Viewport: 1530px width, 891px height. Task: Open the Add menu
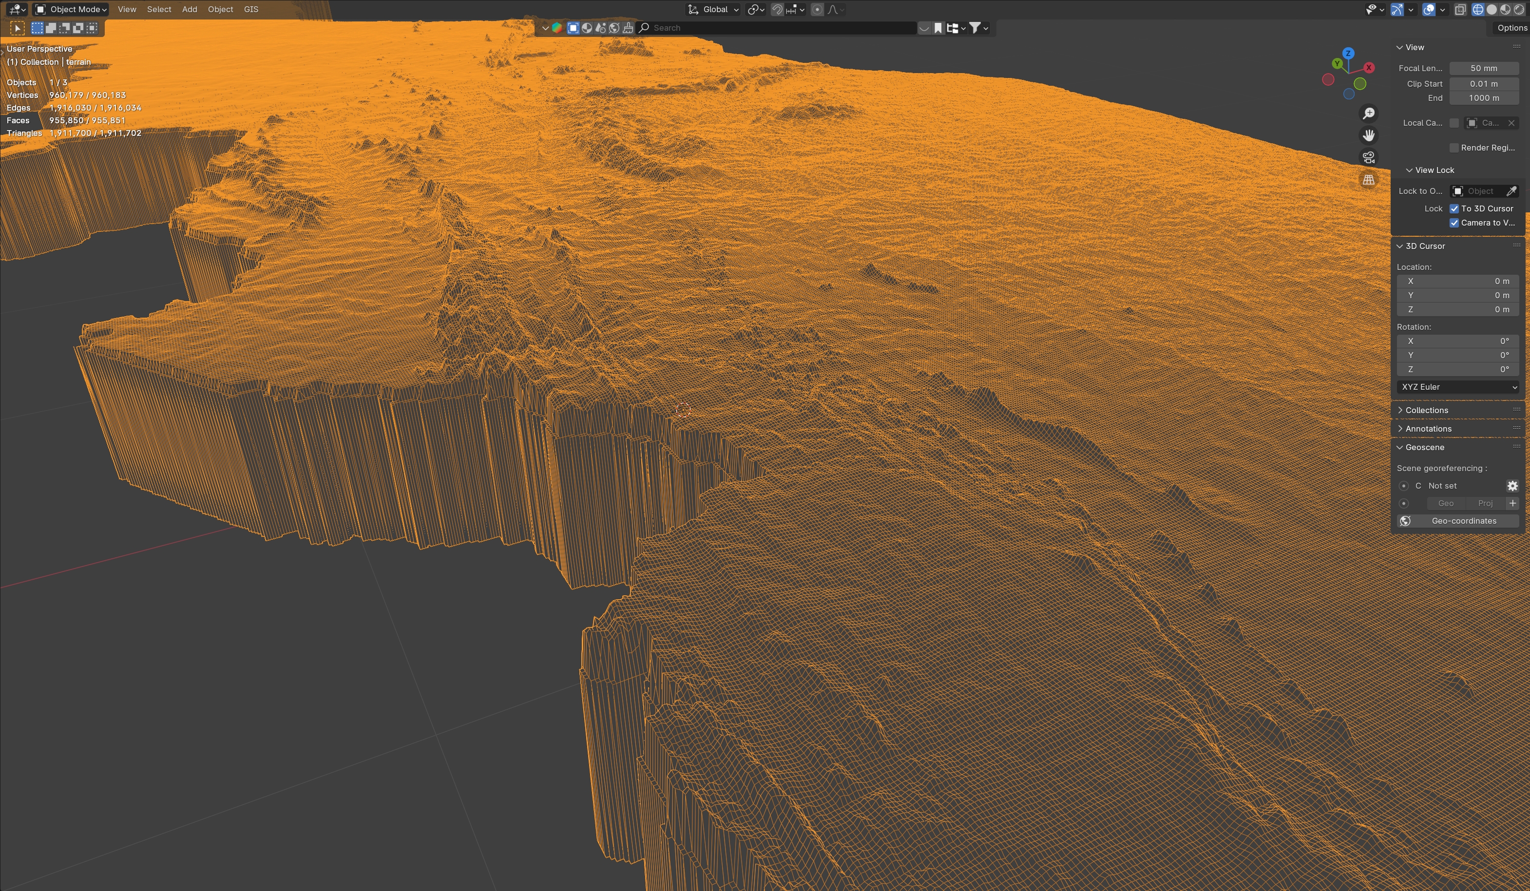190,10
